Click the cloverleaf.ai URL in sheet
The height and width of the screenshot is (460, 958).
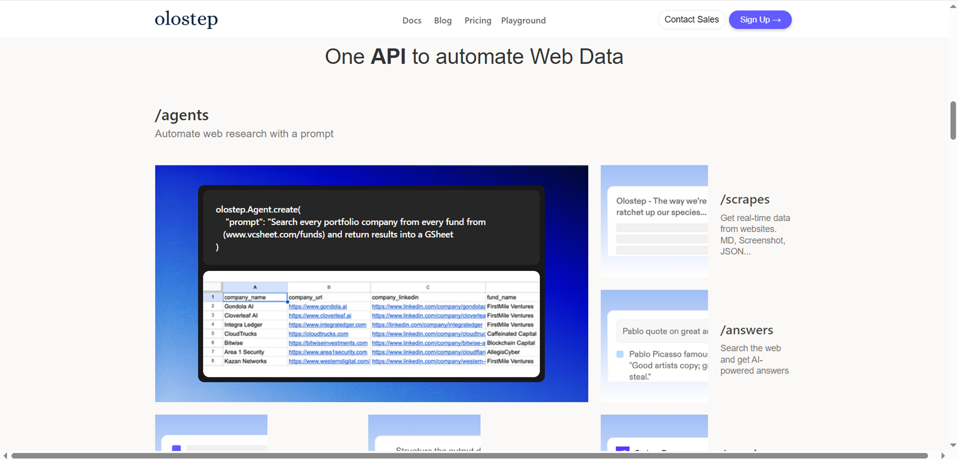coord(320,315)
